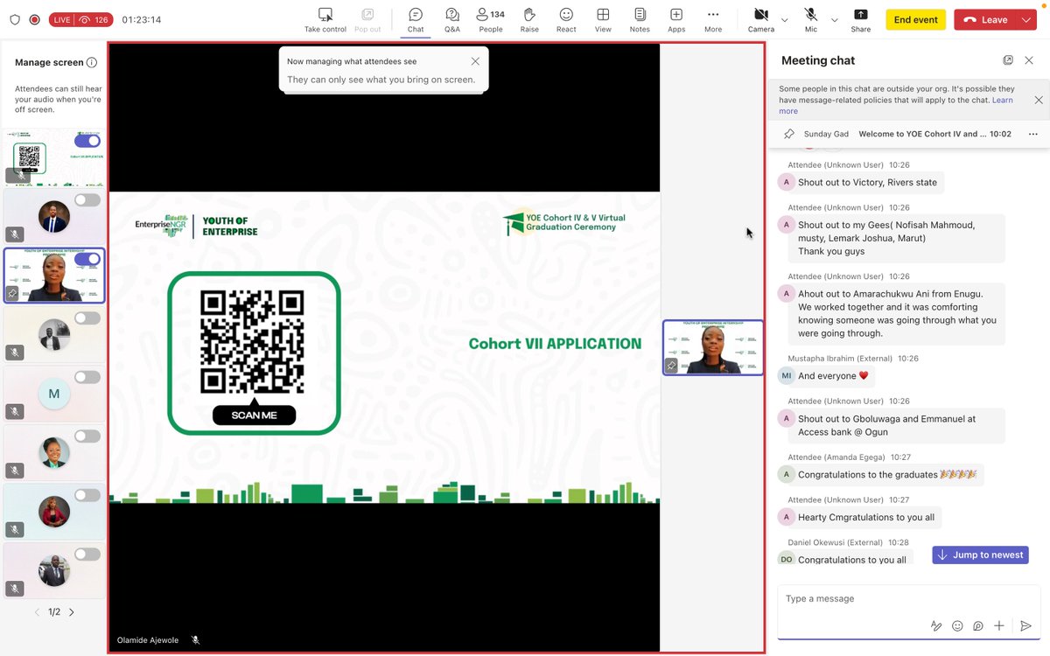Open the Apps menu

coord(676,20)
